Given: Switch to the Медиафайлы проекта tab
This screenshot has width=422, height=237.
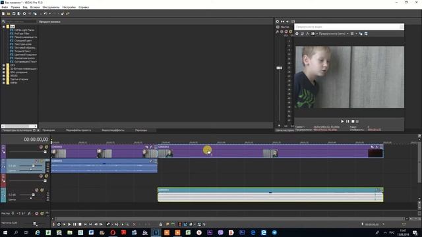Looking at the screenshot, I should coord(78,130).
